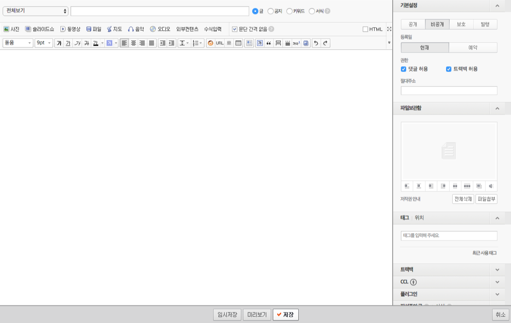Cancel editing with 취소 button
Image resolution: width=511 pixels, height=323 pixels.
500,315
